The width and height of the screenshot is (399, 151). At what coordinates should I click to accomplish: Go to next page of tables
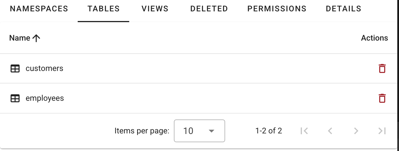click(356, 131)
